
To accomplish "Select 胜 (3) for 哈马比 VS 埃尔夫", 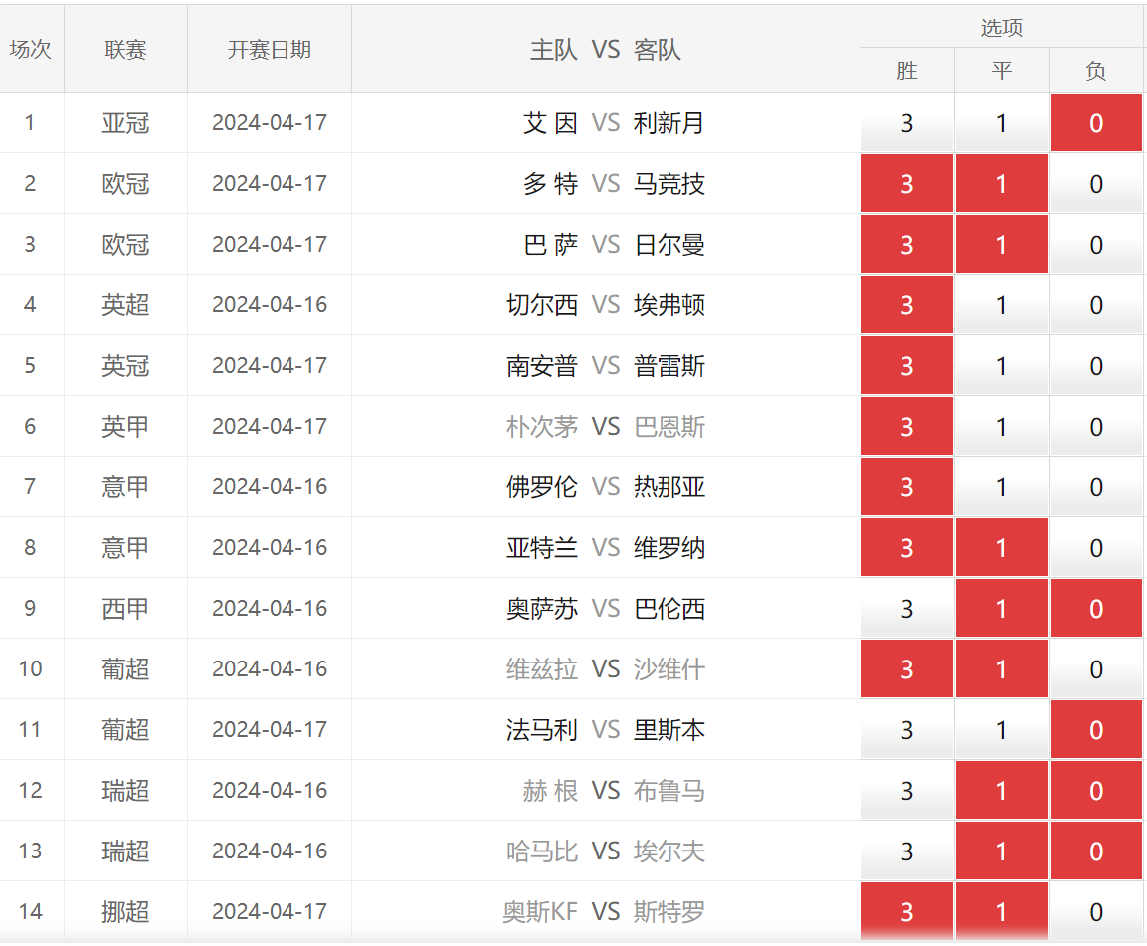I will click(x=907, y=851).
